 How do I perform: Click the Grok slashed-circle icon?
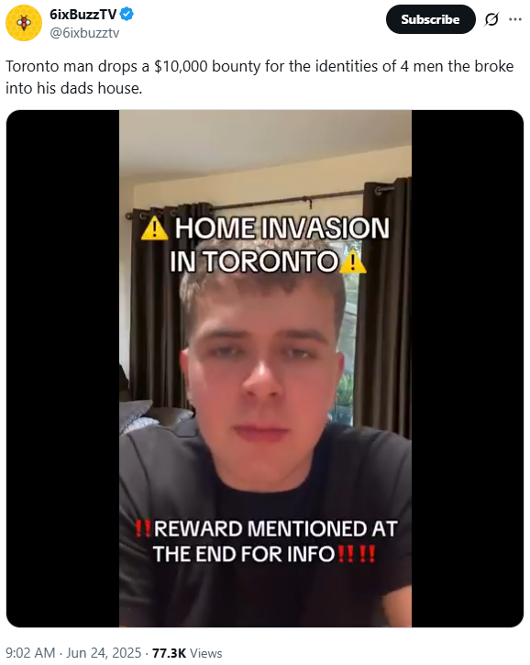(x=491, y=19)
